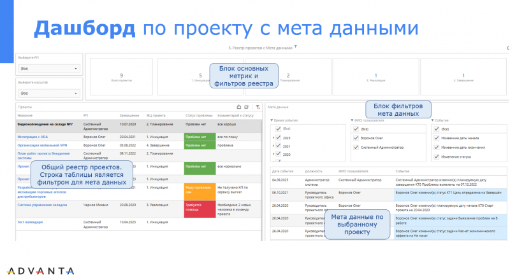Open the Выберите масштаб dropdown
The image size is (510, 278).
[48, 93]
